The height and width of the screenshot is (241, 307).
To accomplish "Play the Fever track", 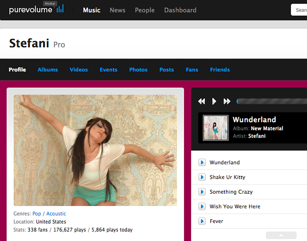I will 202,221.
